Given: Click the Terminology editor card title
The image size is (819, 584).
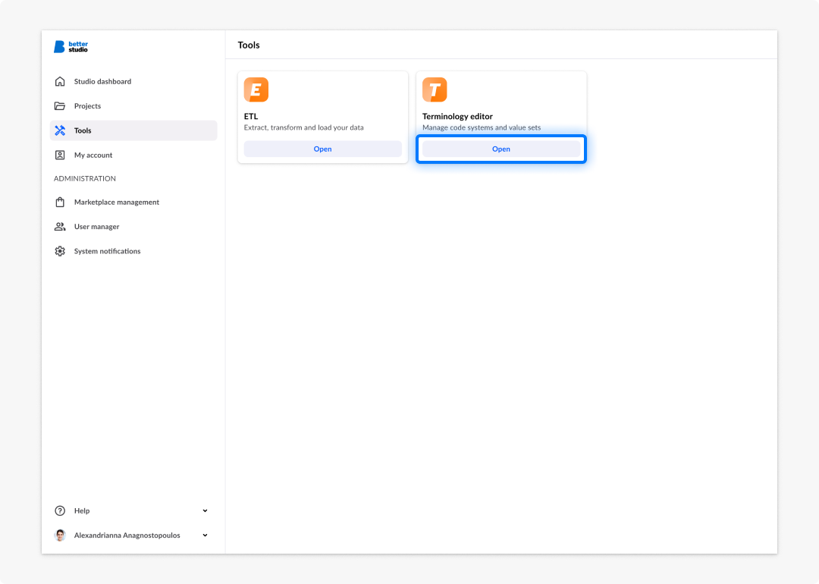Looking at the screenshot, I should pos(457,117).
